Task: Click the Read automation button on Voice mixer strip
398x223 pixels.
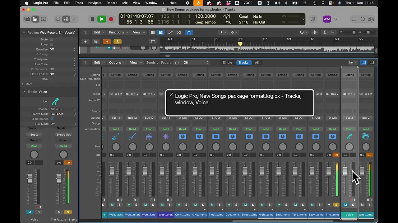Action: (x=349, y=129)
